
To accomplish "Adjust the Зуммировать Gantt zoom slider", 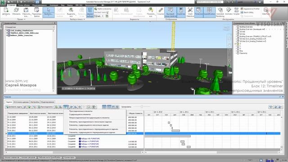I will [142, 107].
